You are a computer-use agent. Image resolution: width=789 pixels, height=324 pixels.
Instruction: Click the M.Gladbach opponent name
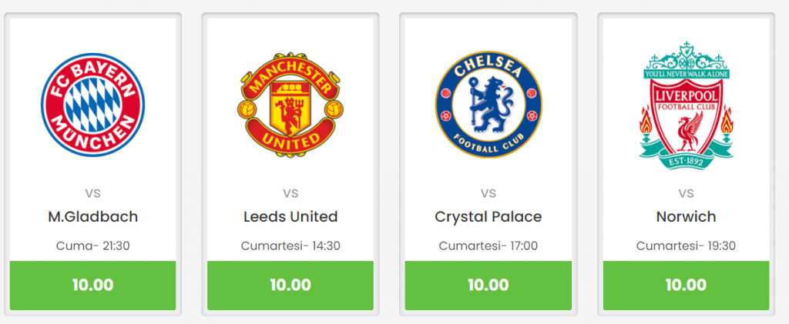pyautogui.click(x=92, y=217)
